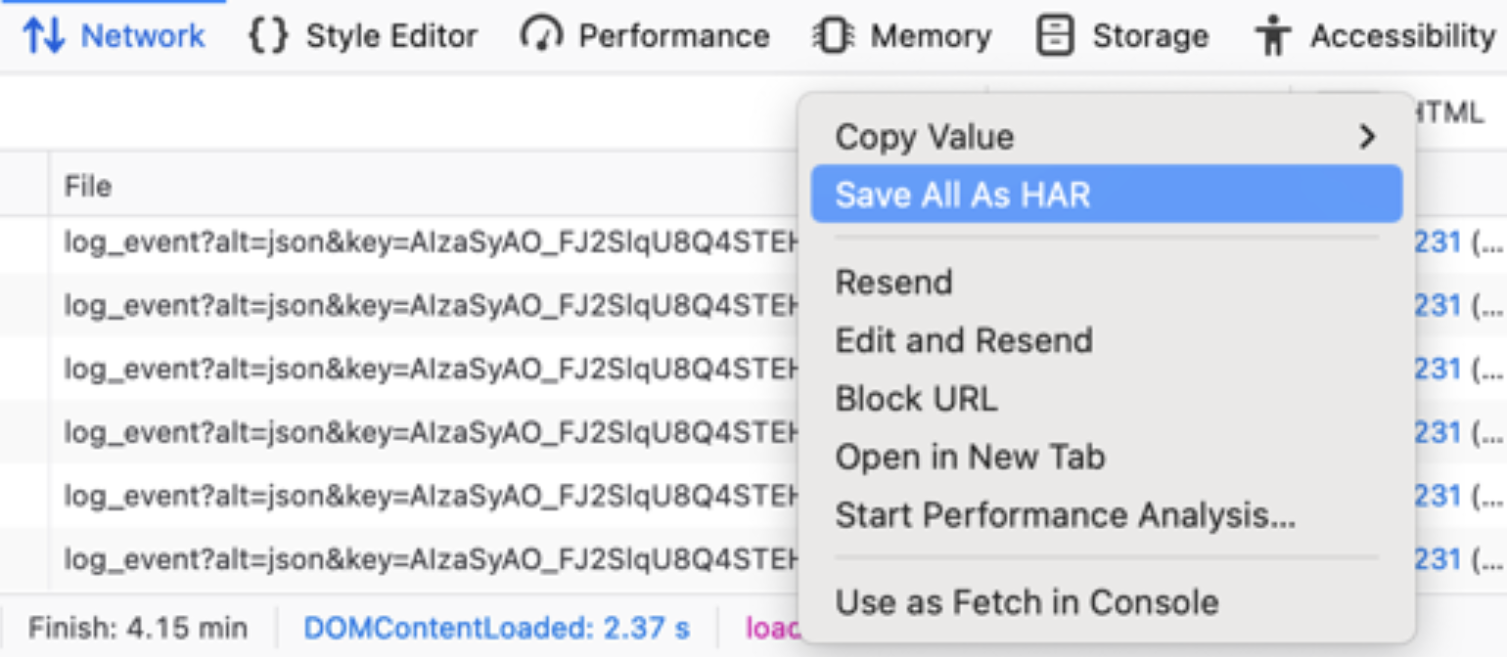
Task: Click the Accessibility person icon
Action: coord(1273,36)
